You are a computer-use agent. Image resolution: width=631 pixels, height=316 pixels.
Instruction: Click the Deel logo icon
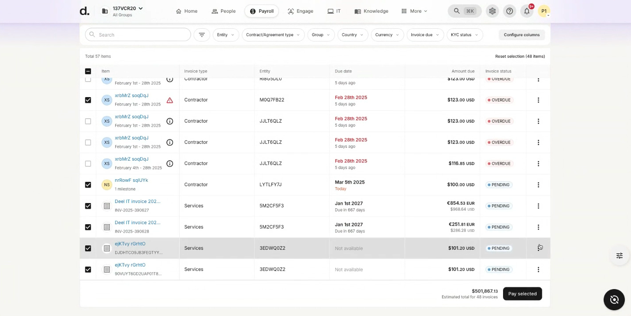[84, 11]
